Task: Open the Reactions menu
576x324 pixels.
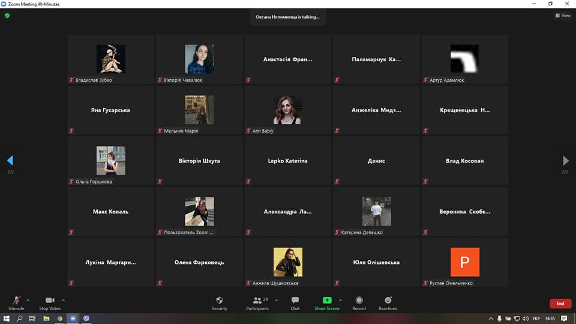Action: click(388, 302)
